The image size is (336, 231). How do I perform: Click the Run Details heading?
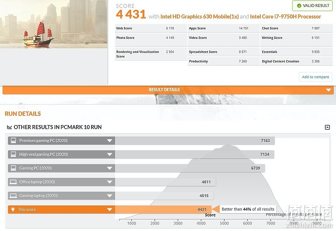[x=23, y=114]
